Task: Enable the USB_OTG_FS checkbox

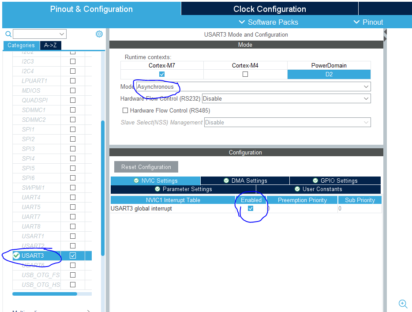Action: coord(73,275)
